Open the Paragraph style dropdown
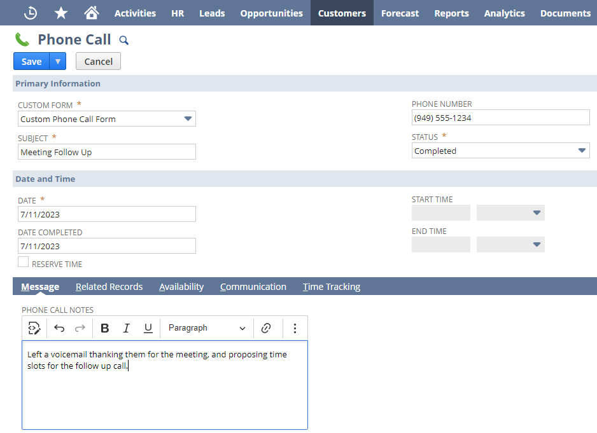 click(x=207, y=328)
